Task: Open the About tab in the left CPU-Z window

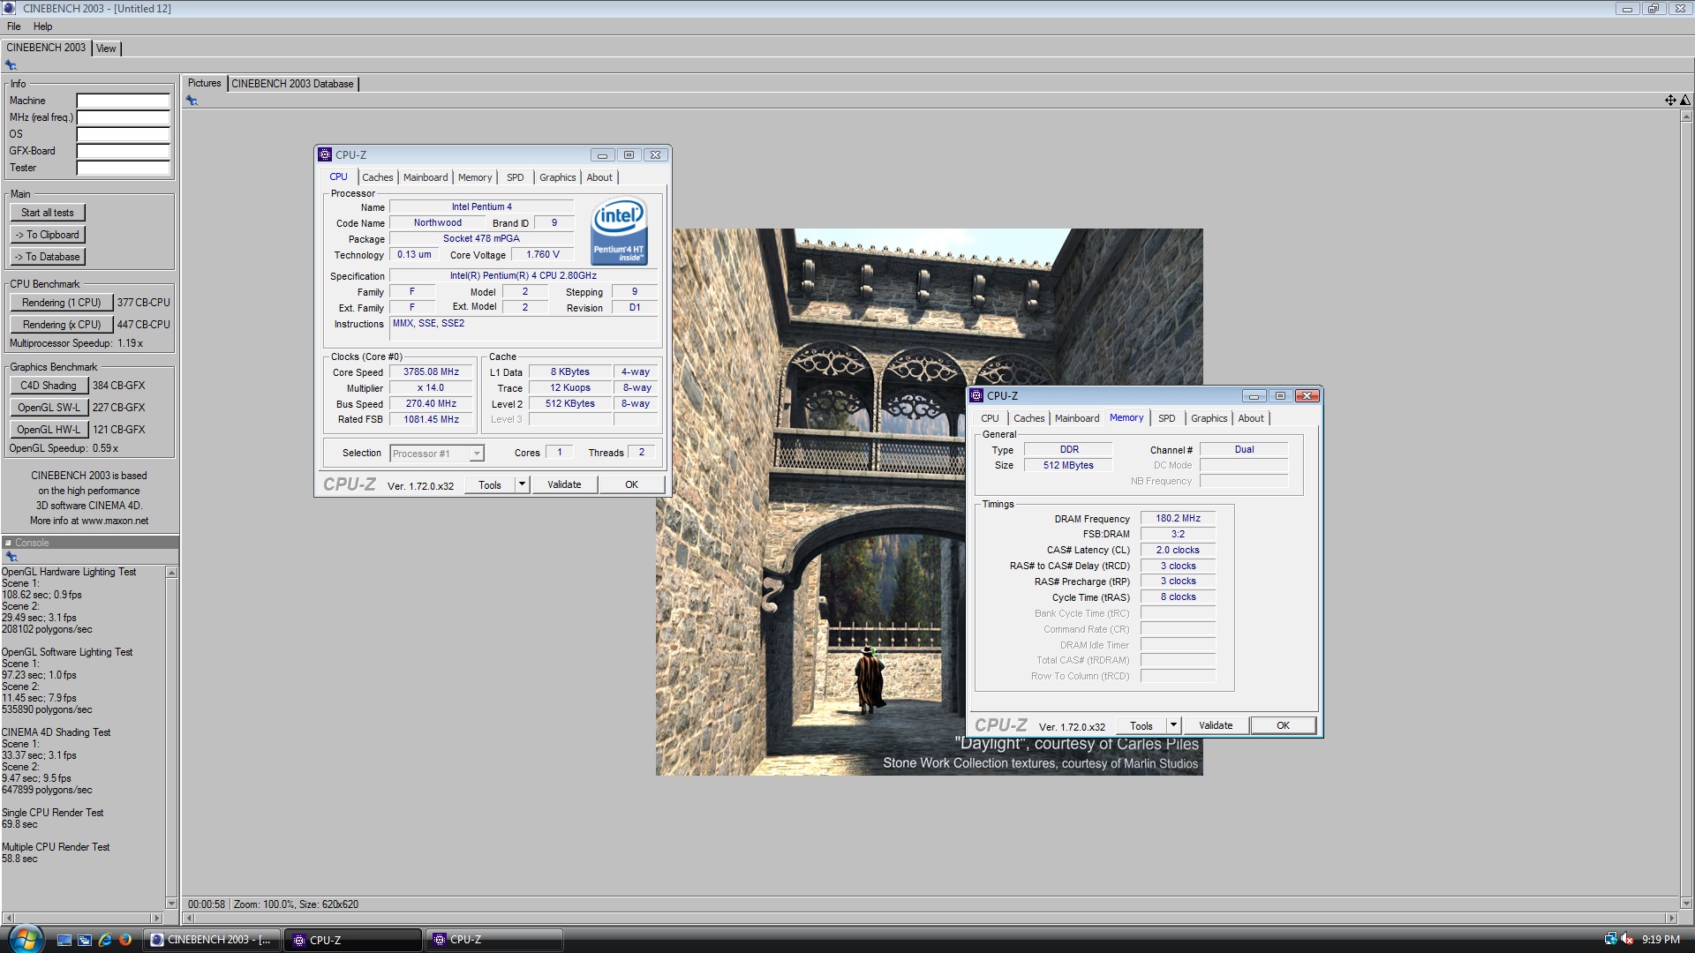Action: coord(599,177)
